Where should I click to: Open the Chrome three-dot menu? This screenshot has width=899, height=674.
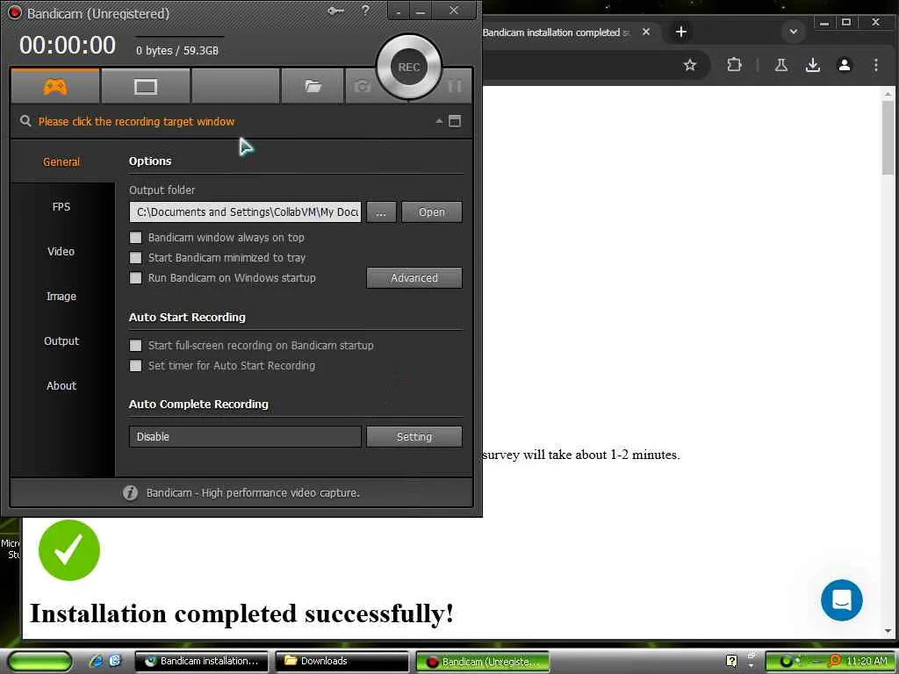pos(875,65)
